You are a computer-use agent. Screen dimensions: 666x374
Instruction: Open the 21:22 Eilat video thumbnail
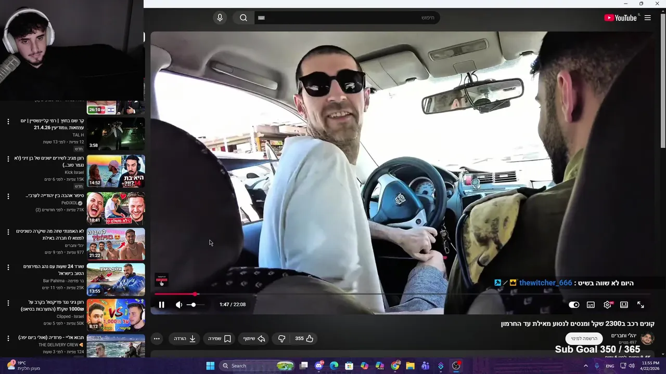tap(116, 244)
